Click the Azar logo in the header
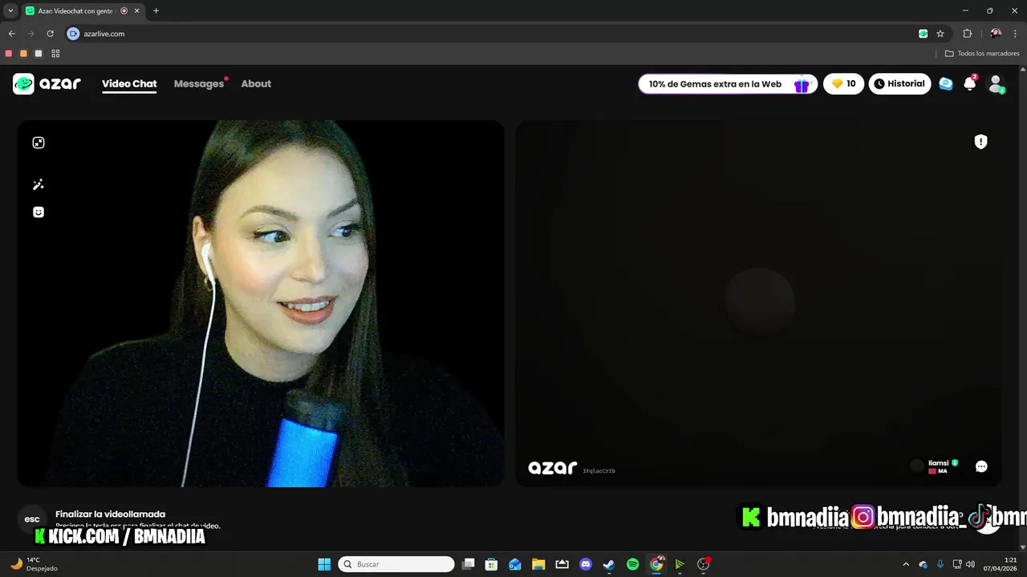The height and width of the screenshot is (577, 1027). pos(47,83)
